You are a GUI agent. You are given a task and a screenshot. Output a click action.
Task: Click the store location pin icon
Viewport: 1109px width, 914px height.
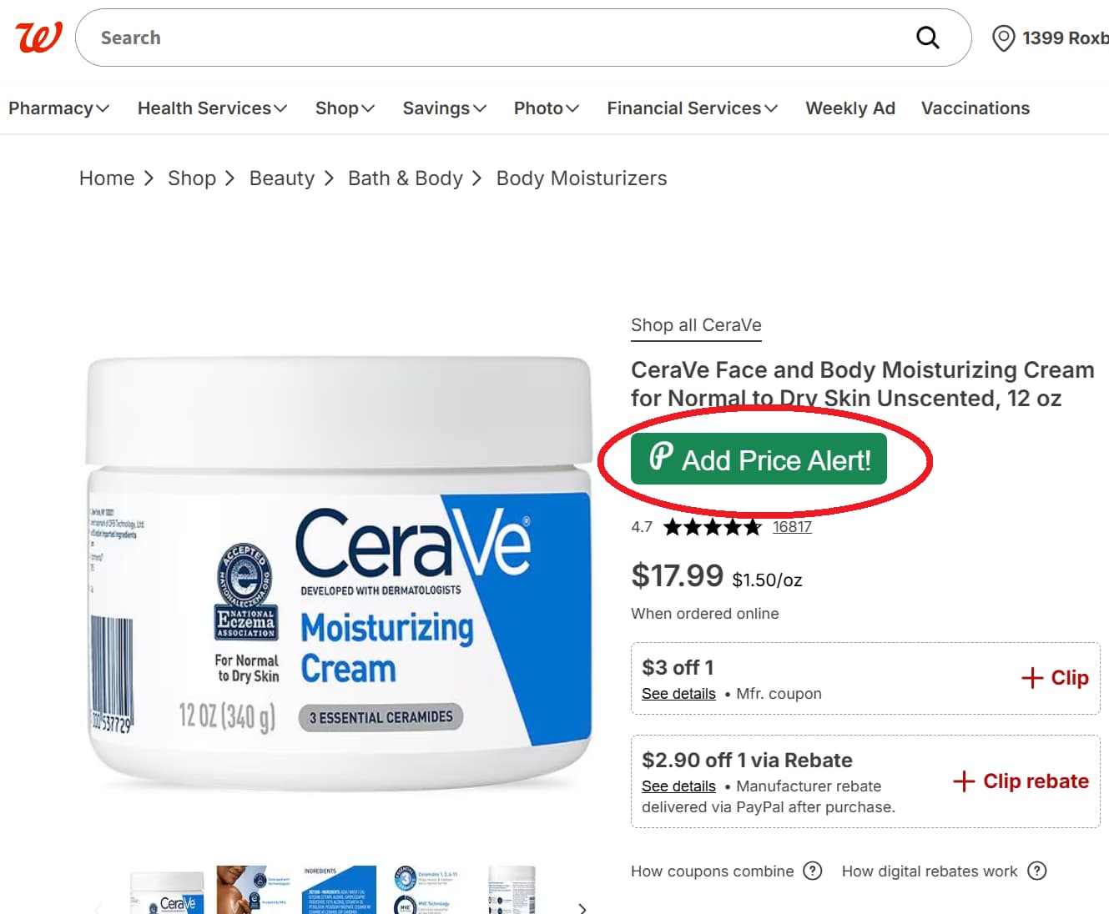1004,38
